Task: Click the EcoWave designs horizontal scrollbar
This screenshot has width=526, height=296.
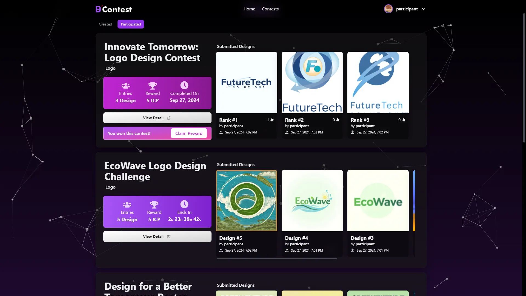Action: tap(277, 259)
